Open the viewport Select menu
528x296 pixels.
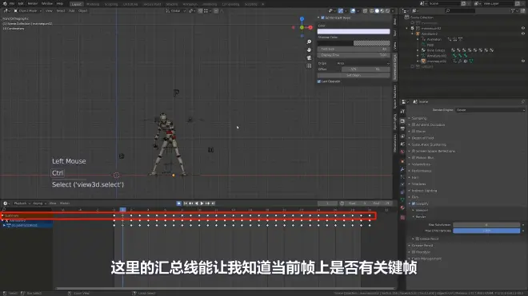61,10
